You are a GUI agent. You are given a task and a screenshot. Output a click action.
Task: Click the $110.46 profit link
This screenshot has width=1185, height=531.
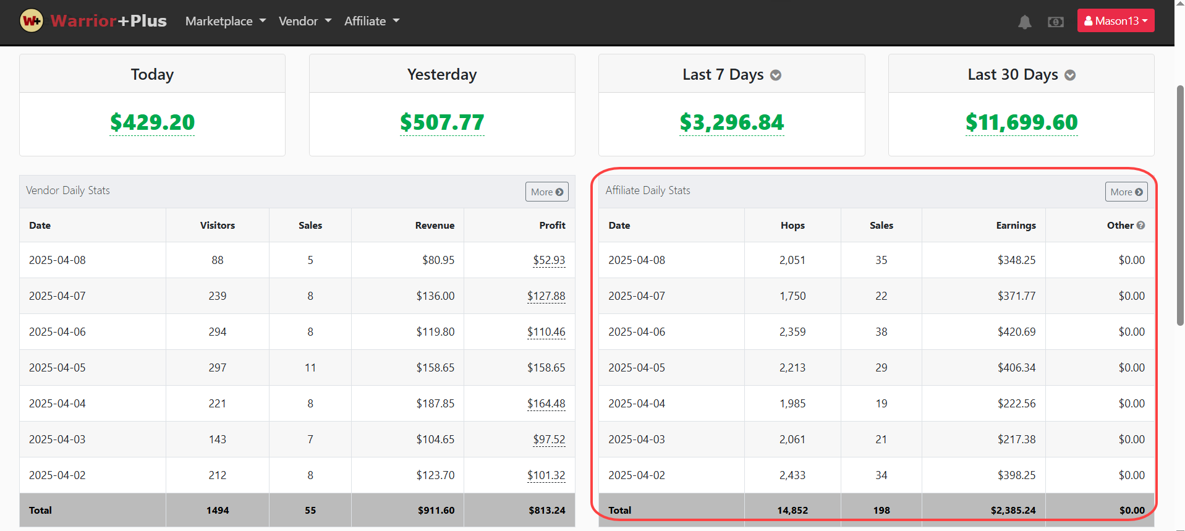click(x=546, y=332)
